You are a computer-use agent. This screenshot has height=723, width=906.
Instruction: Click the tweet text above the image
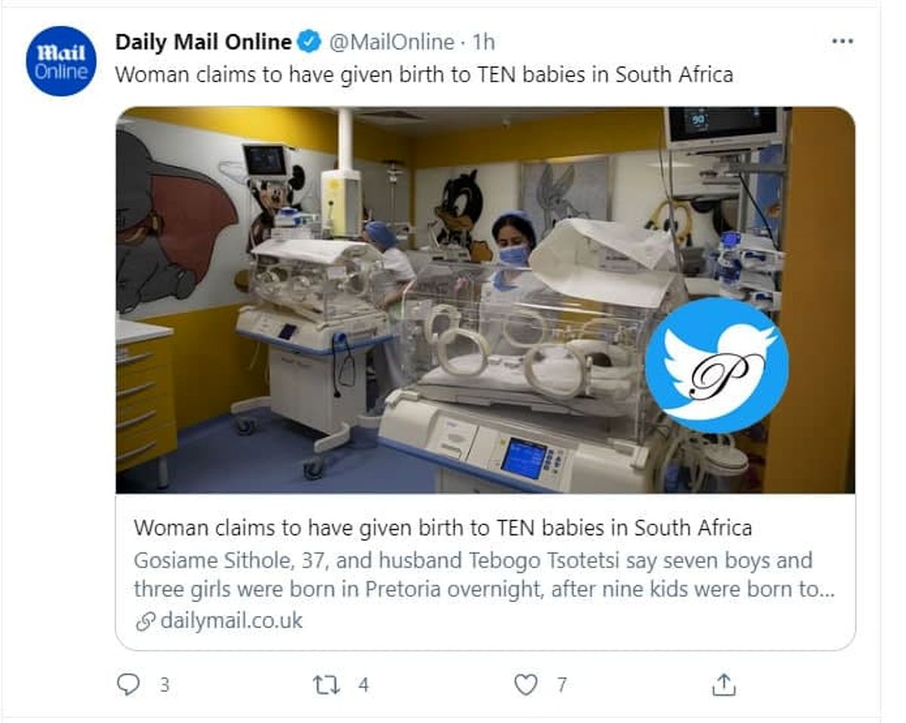click(424, 75)
